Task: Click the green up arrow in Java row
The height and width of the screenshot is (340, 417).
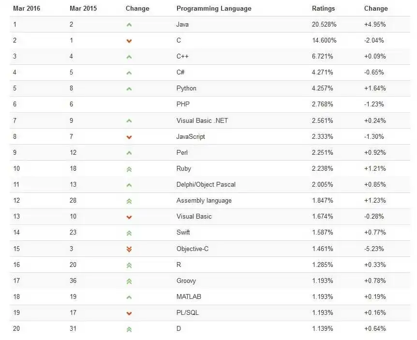Action: point(129,25)
